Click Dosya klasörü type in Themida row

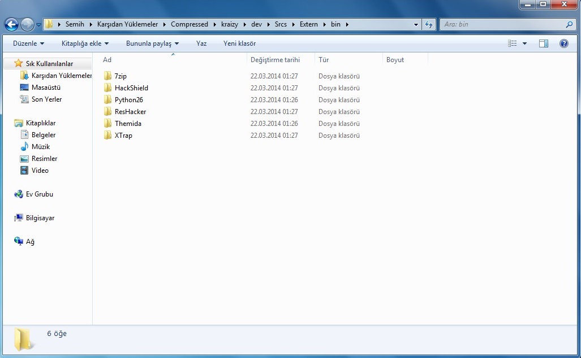(339, 124)
